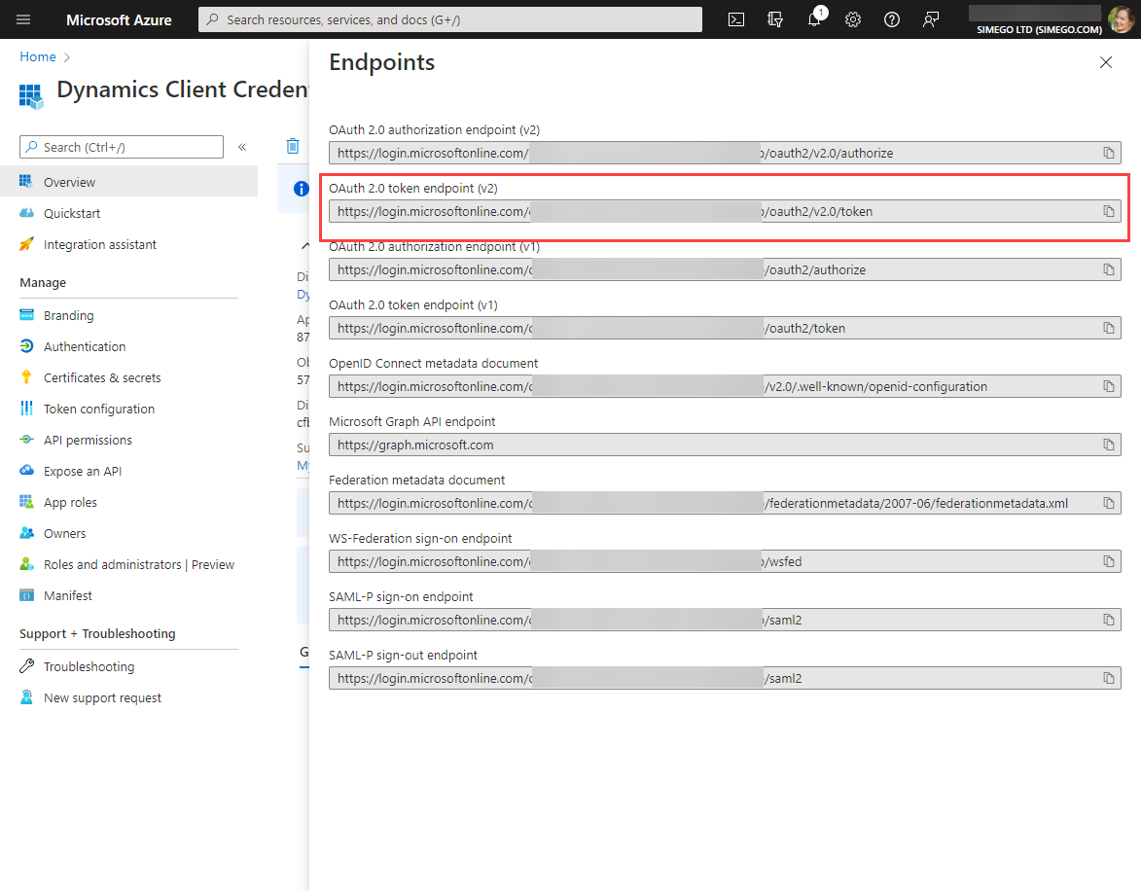Copy Federation metadata document URL

click(x=1108, y=503)
